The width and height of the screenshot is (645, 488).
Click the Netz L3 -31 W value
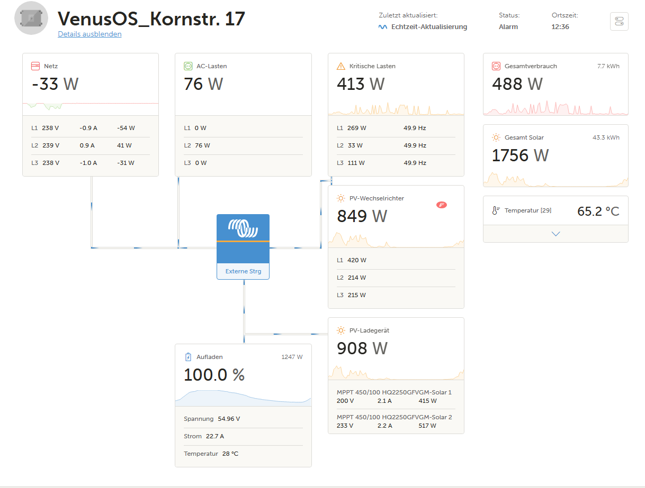[x=126, y=163]
